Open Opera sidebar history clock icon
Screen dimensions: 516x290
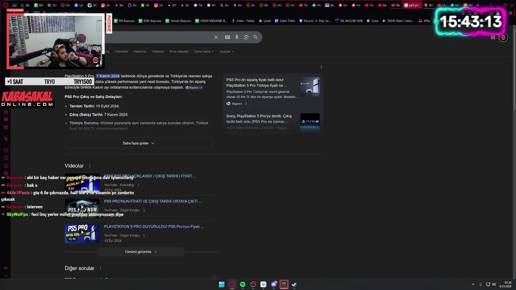6,158
